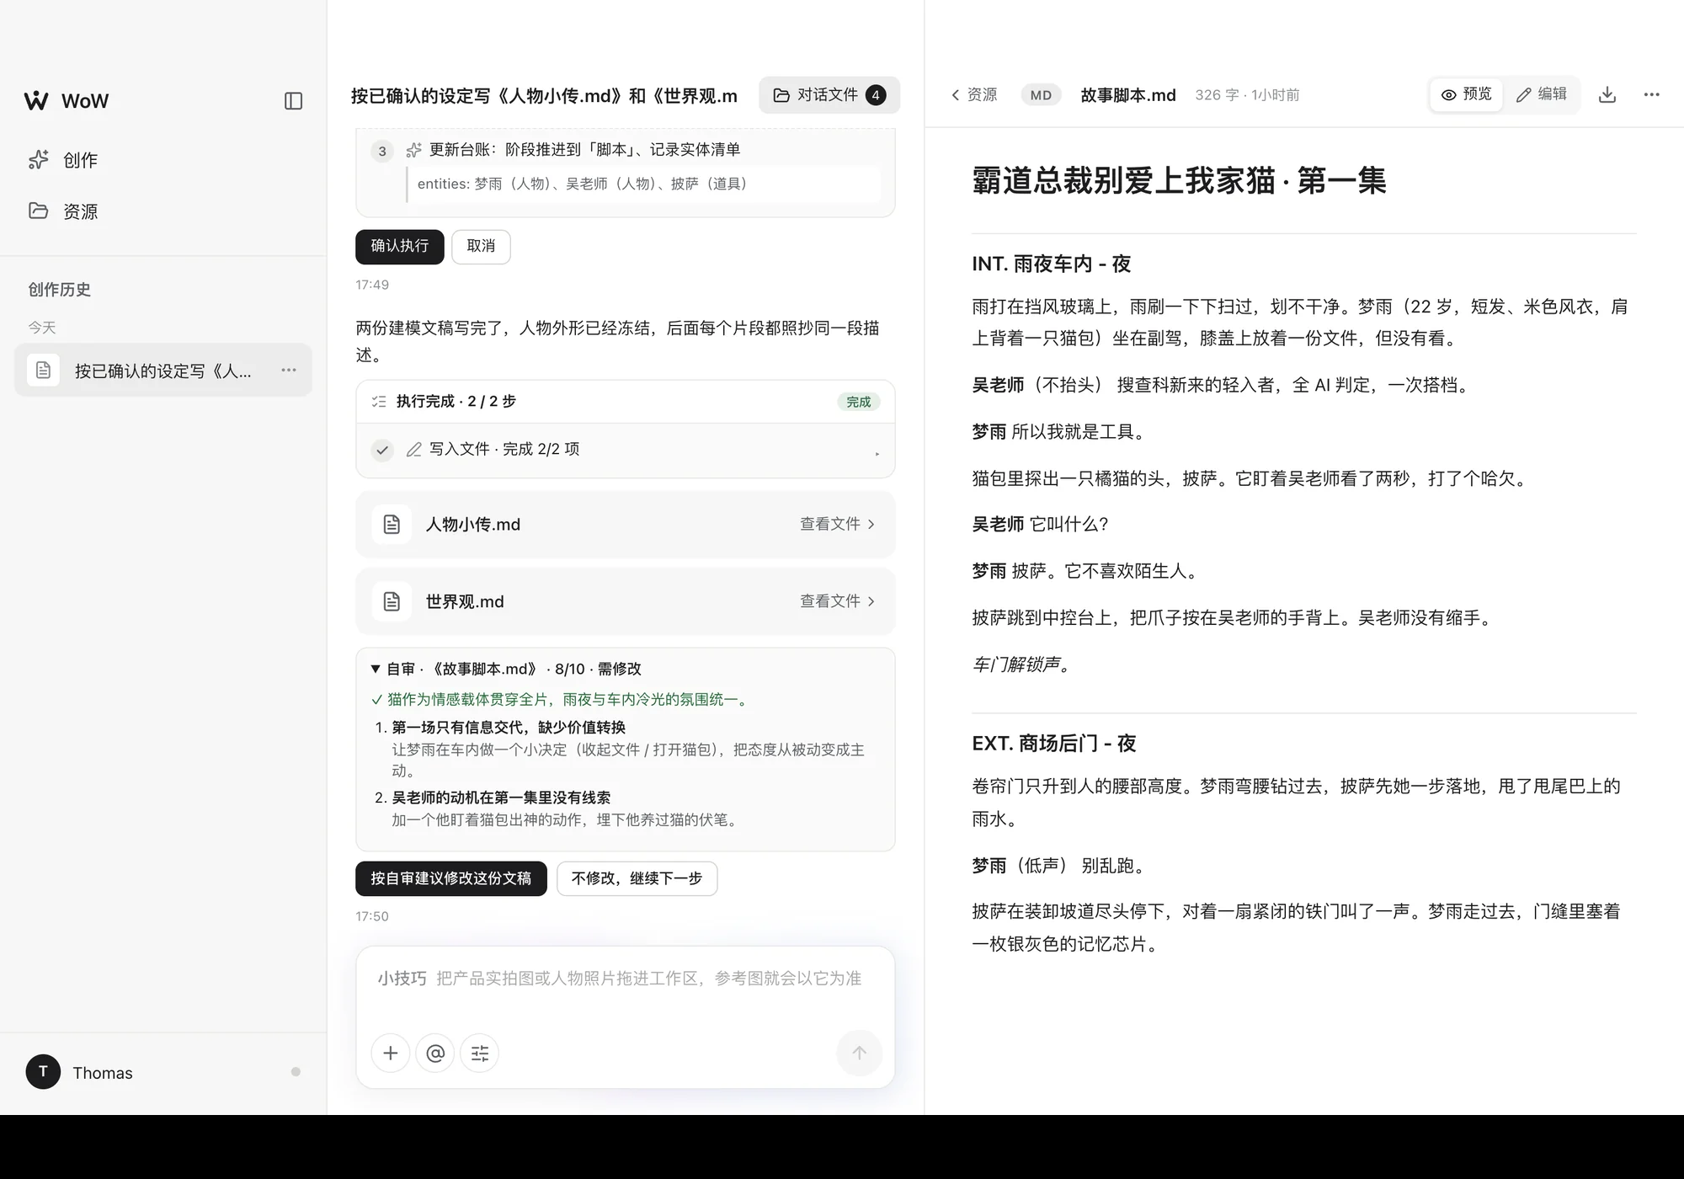Image resolution: width=1684 pixels, height=1179 pixels.
Task: Click the send arrow button
Action: [859, 1054]
